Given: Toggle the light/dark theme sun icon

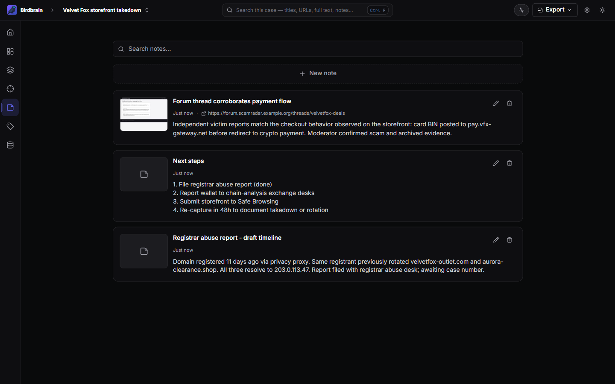Looking at the screenshot, I should [x=602, y=10].
